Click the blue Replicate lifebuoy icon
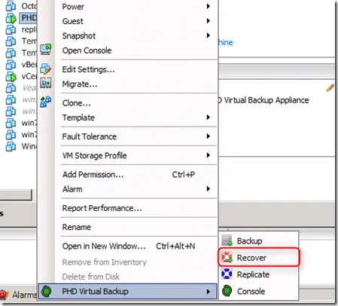 click(227, 274)
